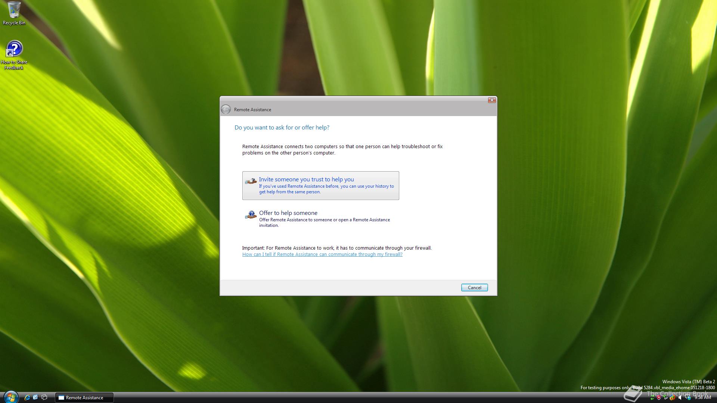Click the green sync arrows tray icon
This screenshot has height=403, width=717.
pyautogui.click(x=652, y=398)
